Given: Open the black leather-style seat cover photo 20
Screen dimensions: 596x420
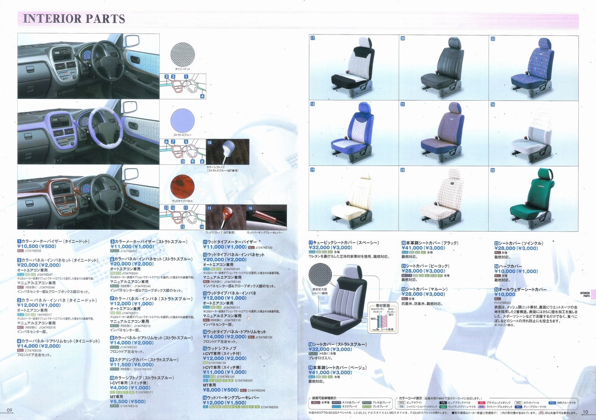Looking at the screenshot, I should click(x=444, y=68).
